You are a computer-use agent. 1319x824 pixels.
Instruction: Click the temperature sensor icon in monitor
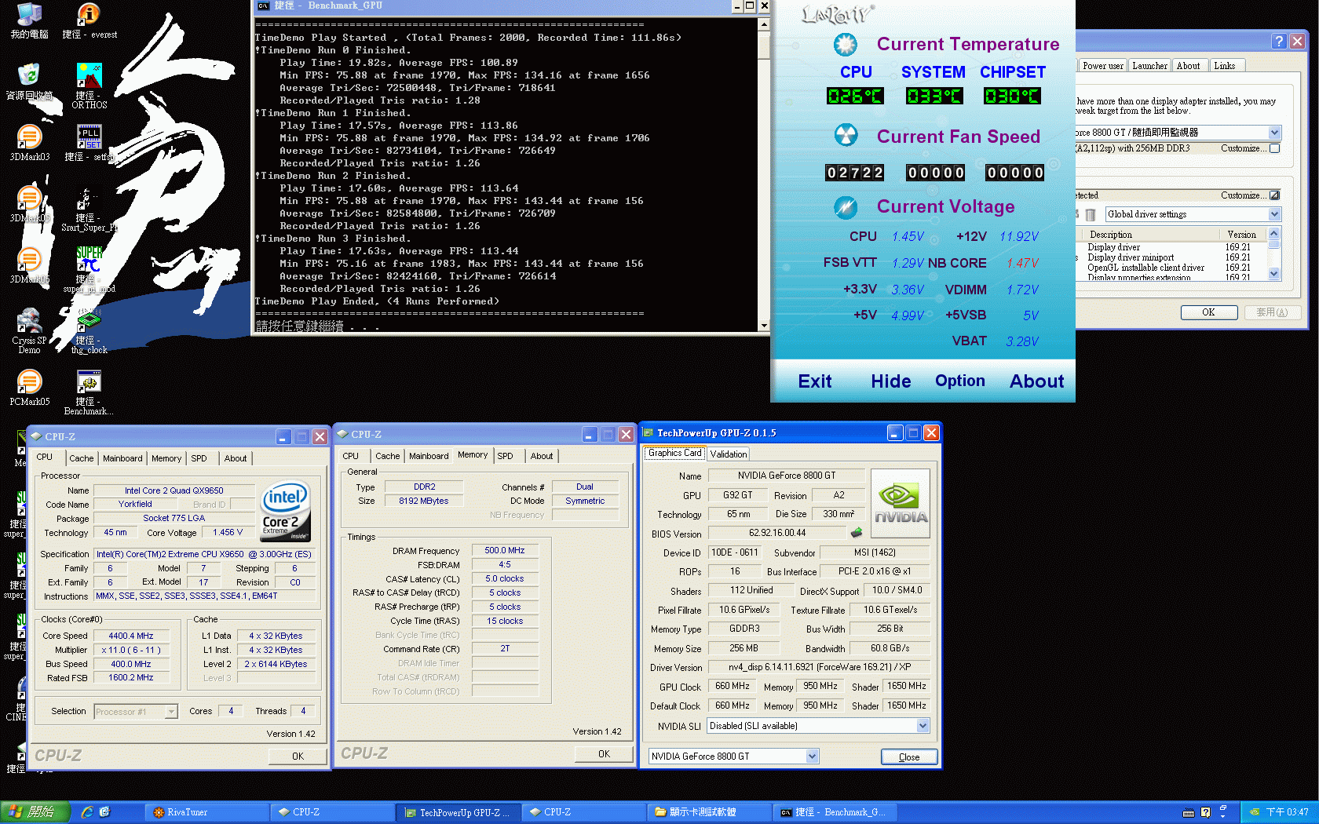tap(846, 45)
